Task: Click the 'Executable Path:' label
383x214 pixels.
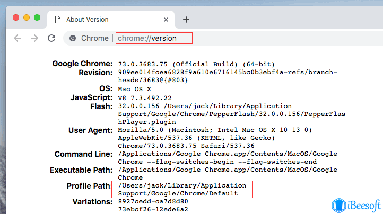Action: click(81, 170)
